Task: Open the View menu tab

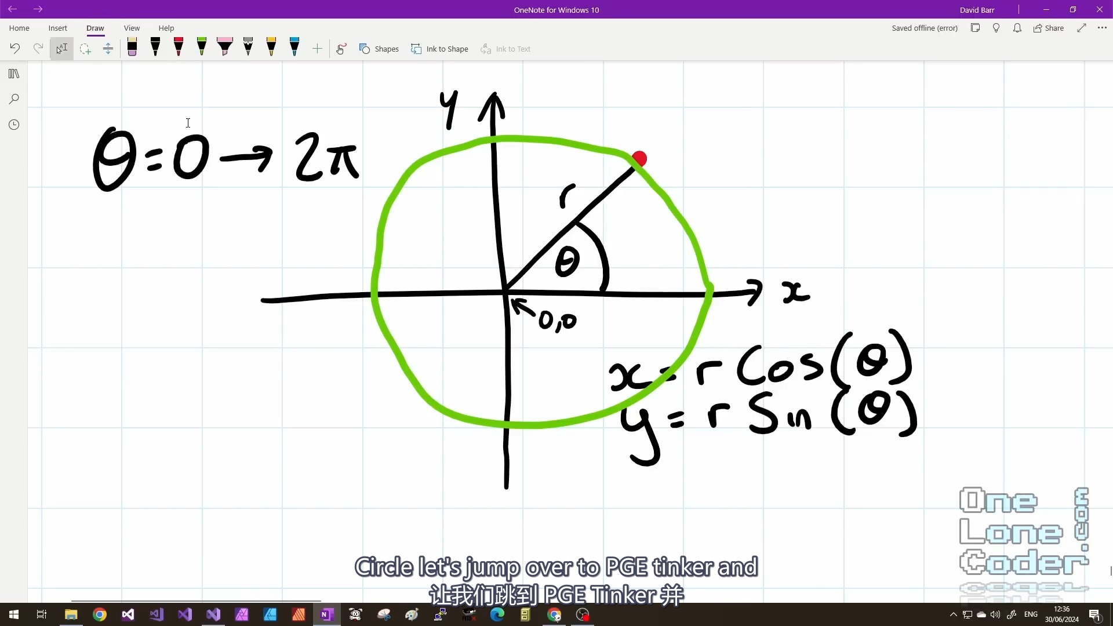Action: point(132,28)
